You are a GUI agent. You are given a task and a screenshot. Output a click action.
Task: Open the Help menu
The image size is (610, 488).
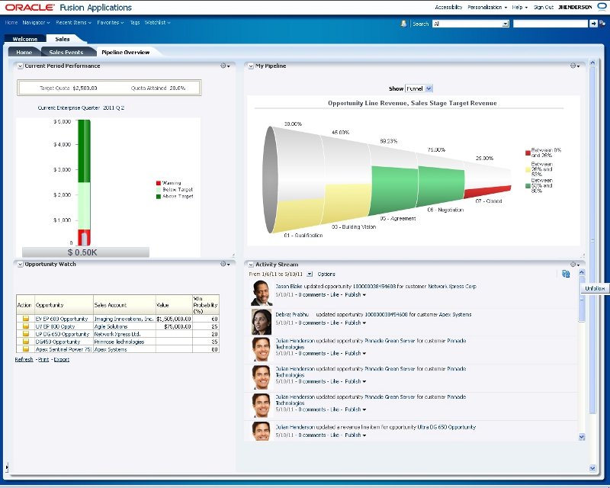coord(520,7)
